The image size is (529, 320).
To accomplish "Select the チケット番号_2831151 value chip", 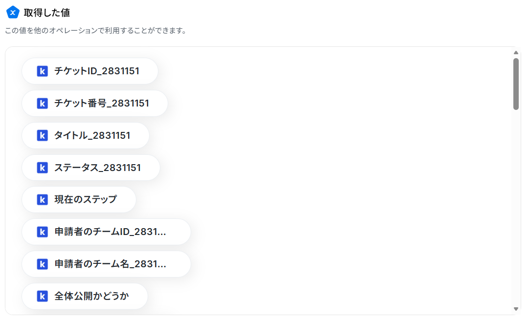I will coord(95,103).
